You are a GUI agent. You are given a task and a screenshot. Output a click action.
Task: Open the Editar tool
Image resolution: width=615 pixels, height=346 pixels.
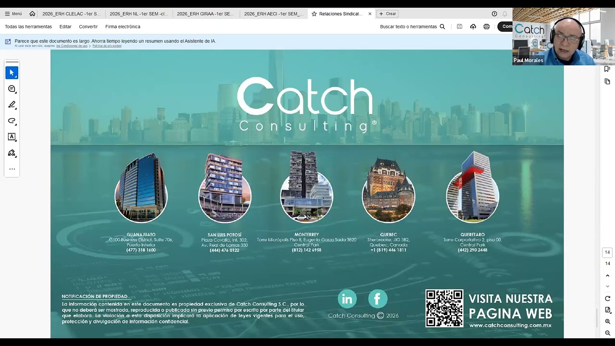[65, 27]
